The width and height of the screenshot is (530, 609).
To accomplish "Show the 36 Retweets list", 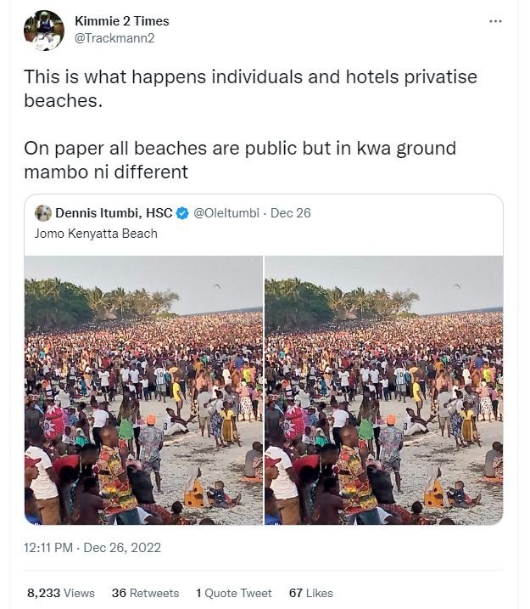I will click(x=145, y=593).
